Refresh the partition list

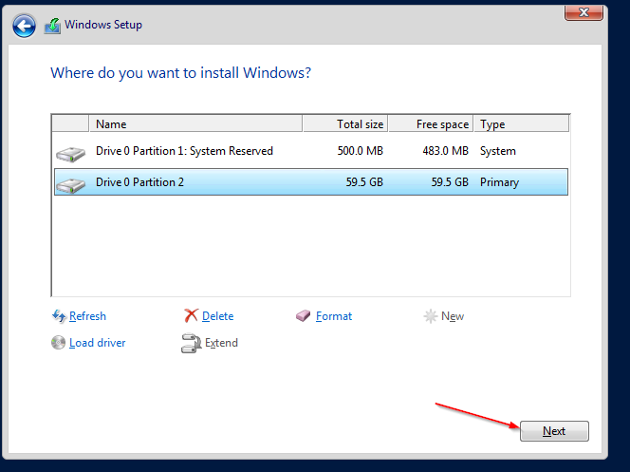click(x=87, y=316)
